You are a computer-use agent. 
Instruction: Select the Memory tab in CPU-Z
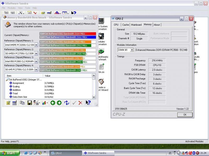148,24
